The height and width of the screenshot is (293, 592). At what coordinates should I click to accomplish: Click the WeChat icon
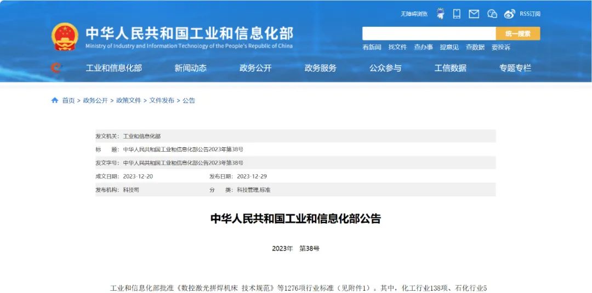[492, 14]
